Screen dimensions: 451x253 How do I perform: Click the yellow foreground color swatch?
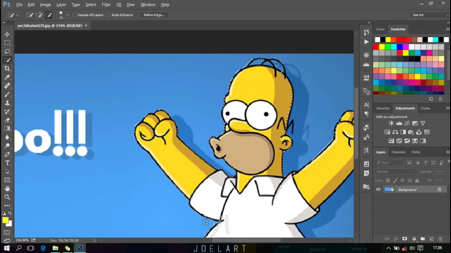5,220
